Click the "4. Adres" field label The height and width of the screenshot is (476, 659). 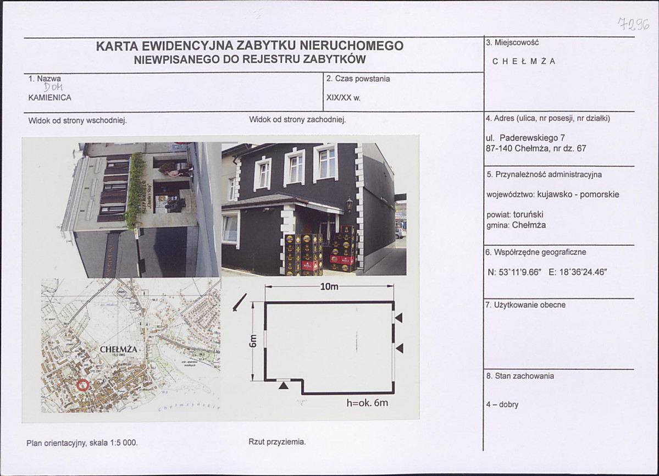(547, 119)
